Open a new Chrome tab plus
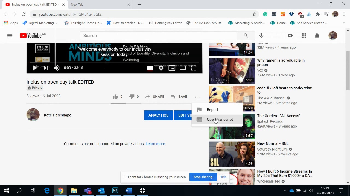The height and width of the screenshot is (196, 350). coord(139,4)
